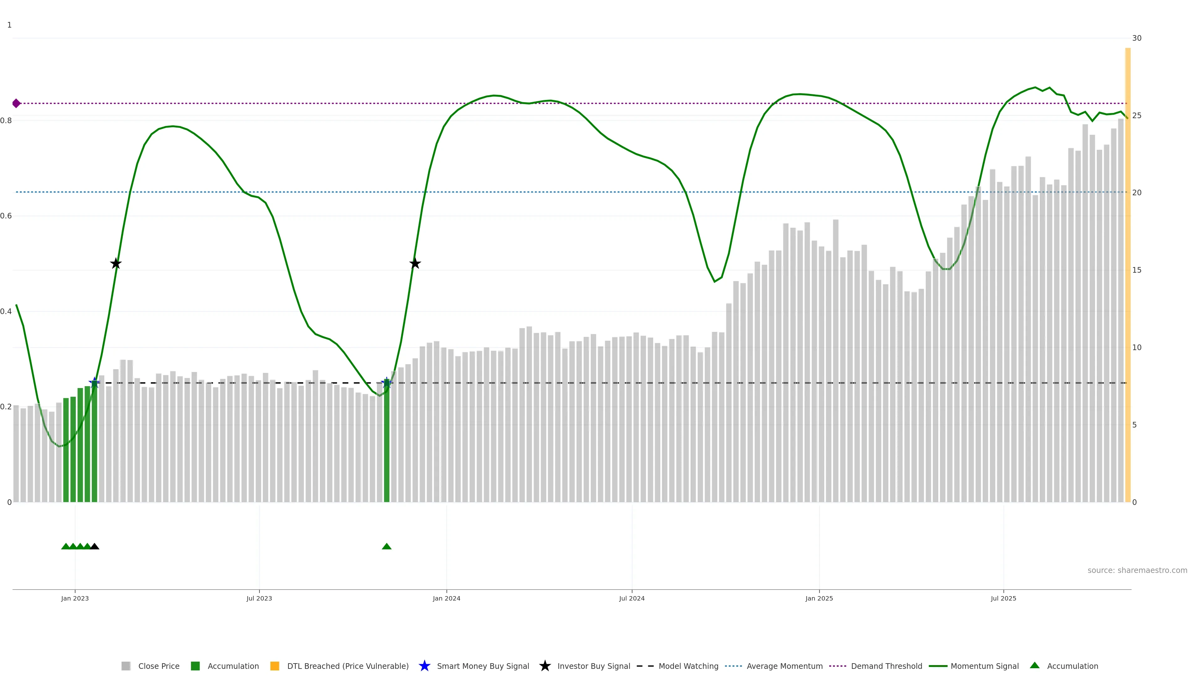This screenshot has height=677, width=1203.
Task: Click the green Accumulation square swatch in legend
Action: [x=196, y=666]
